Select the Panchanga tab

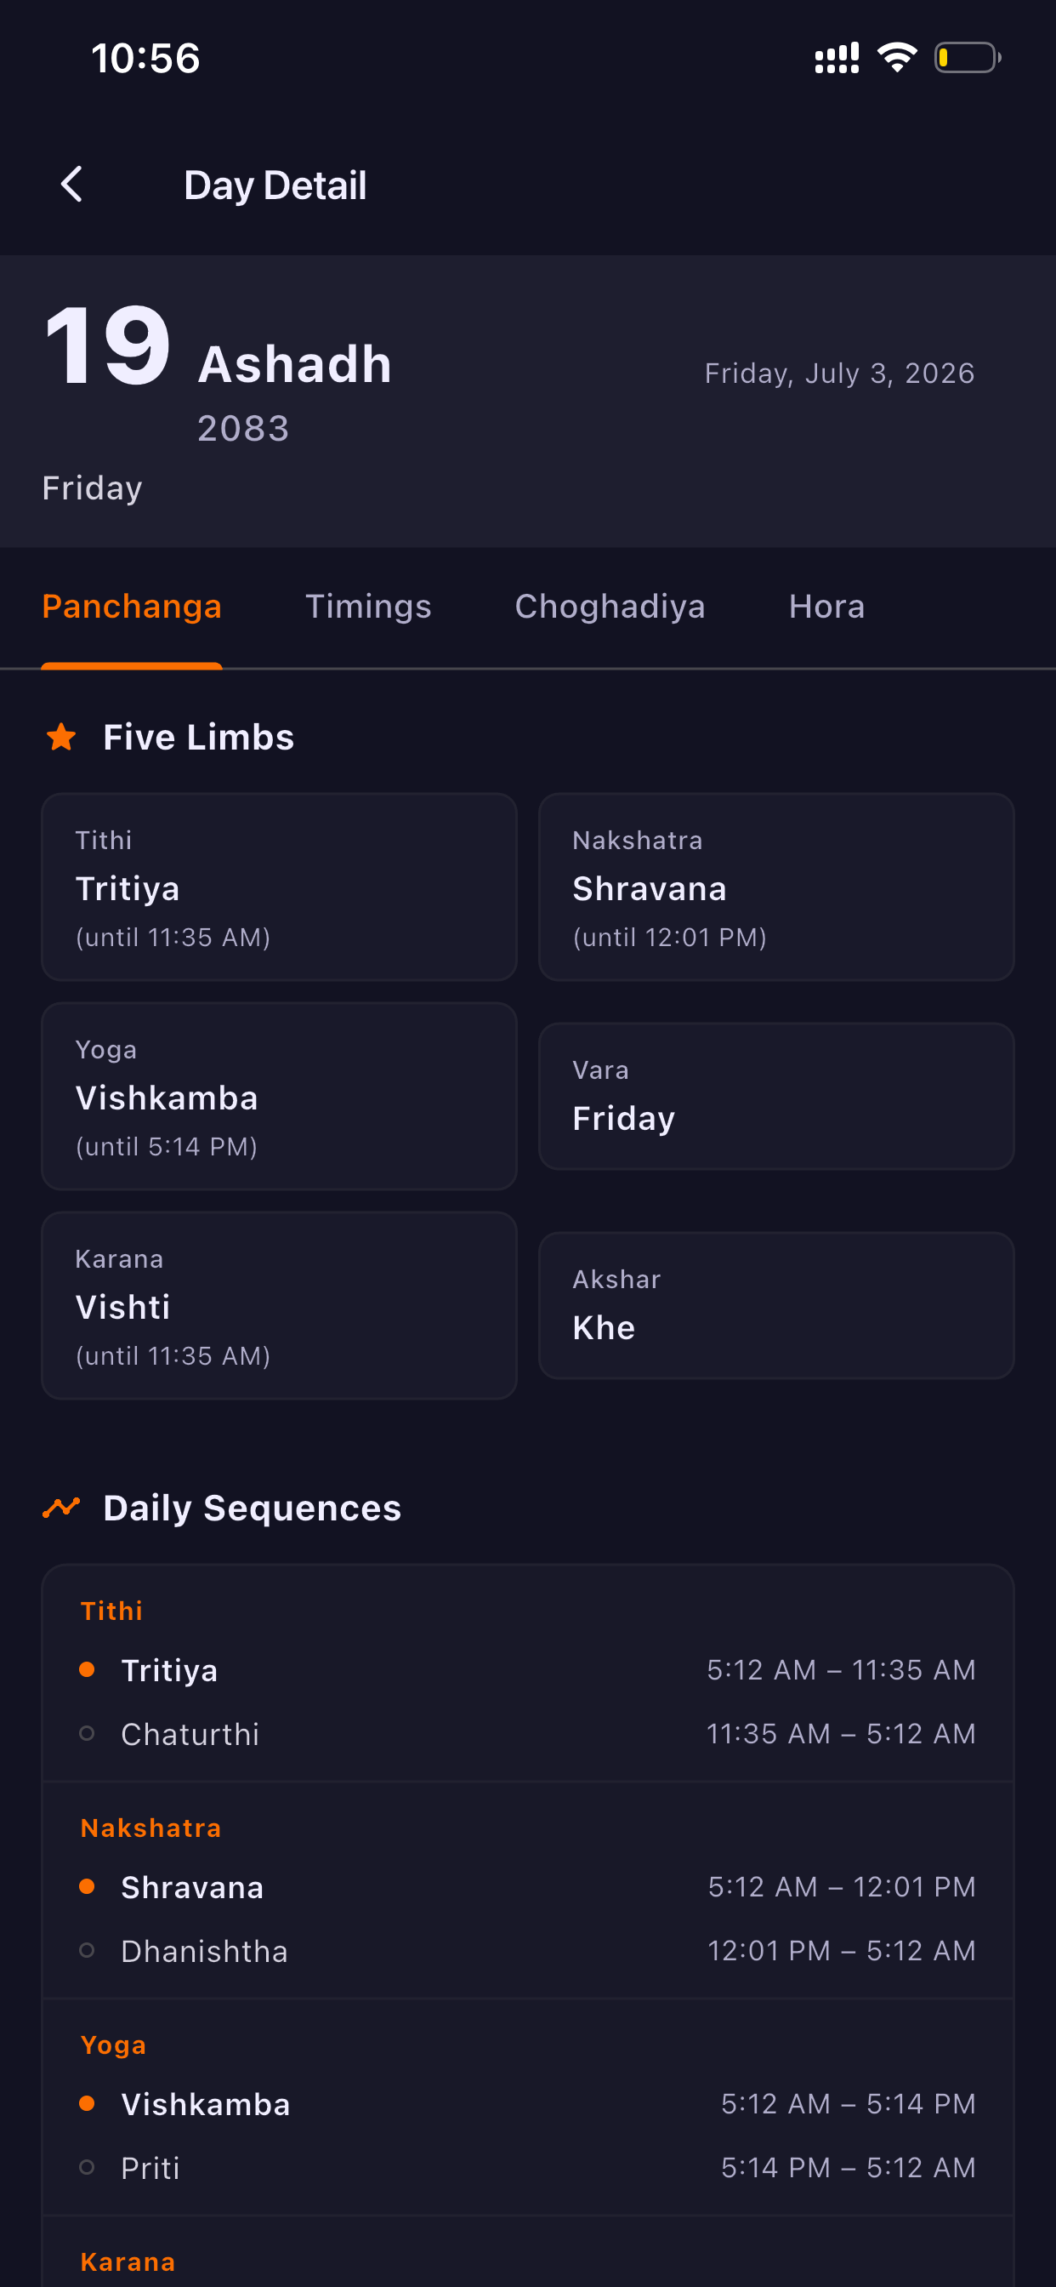[x=131, y=607]
